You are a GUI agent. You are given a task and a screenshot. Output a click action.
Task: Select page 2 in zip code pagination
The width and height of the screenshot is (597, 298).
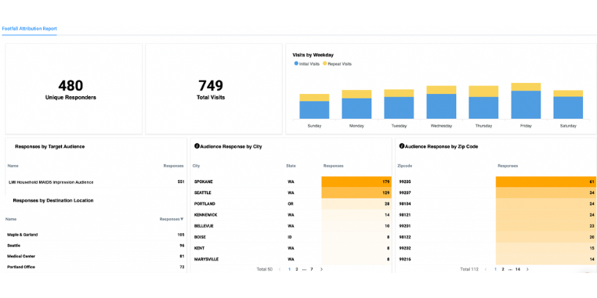coord(503,270)
